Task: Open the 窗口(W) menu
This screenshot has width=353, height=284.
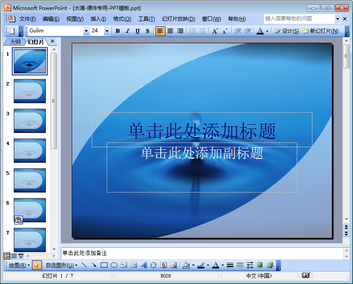Action: [211, 19]
